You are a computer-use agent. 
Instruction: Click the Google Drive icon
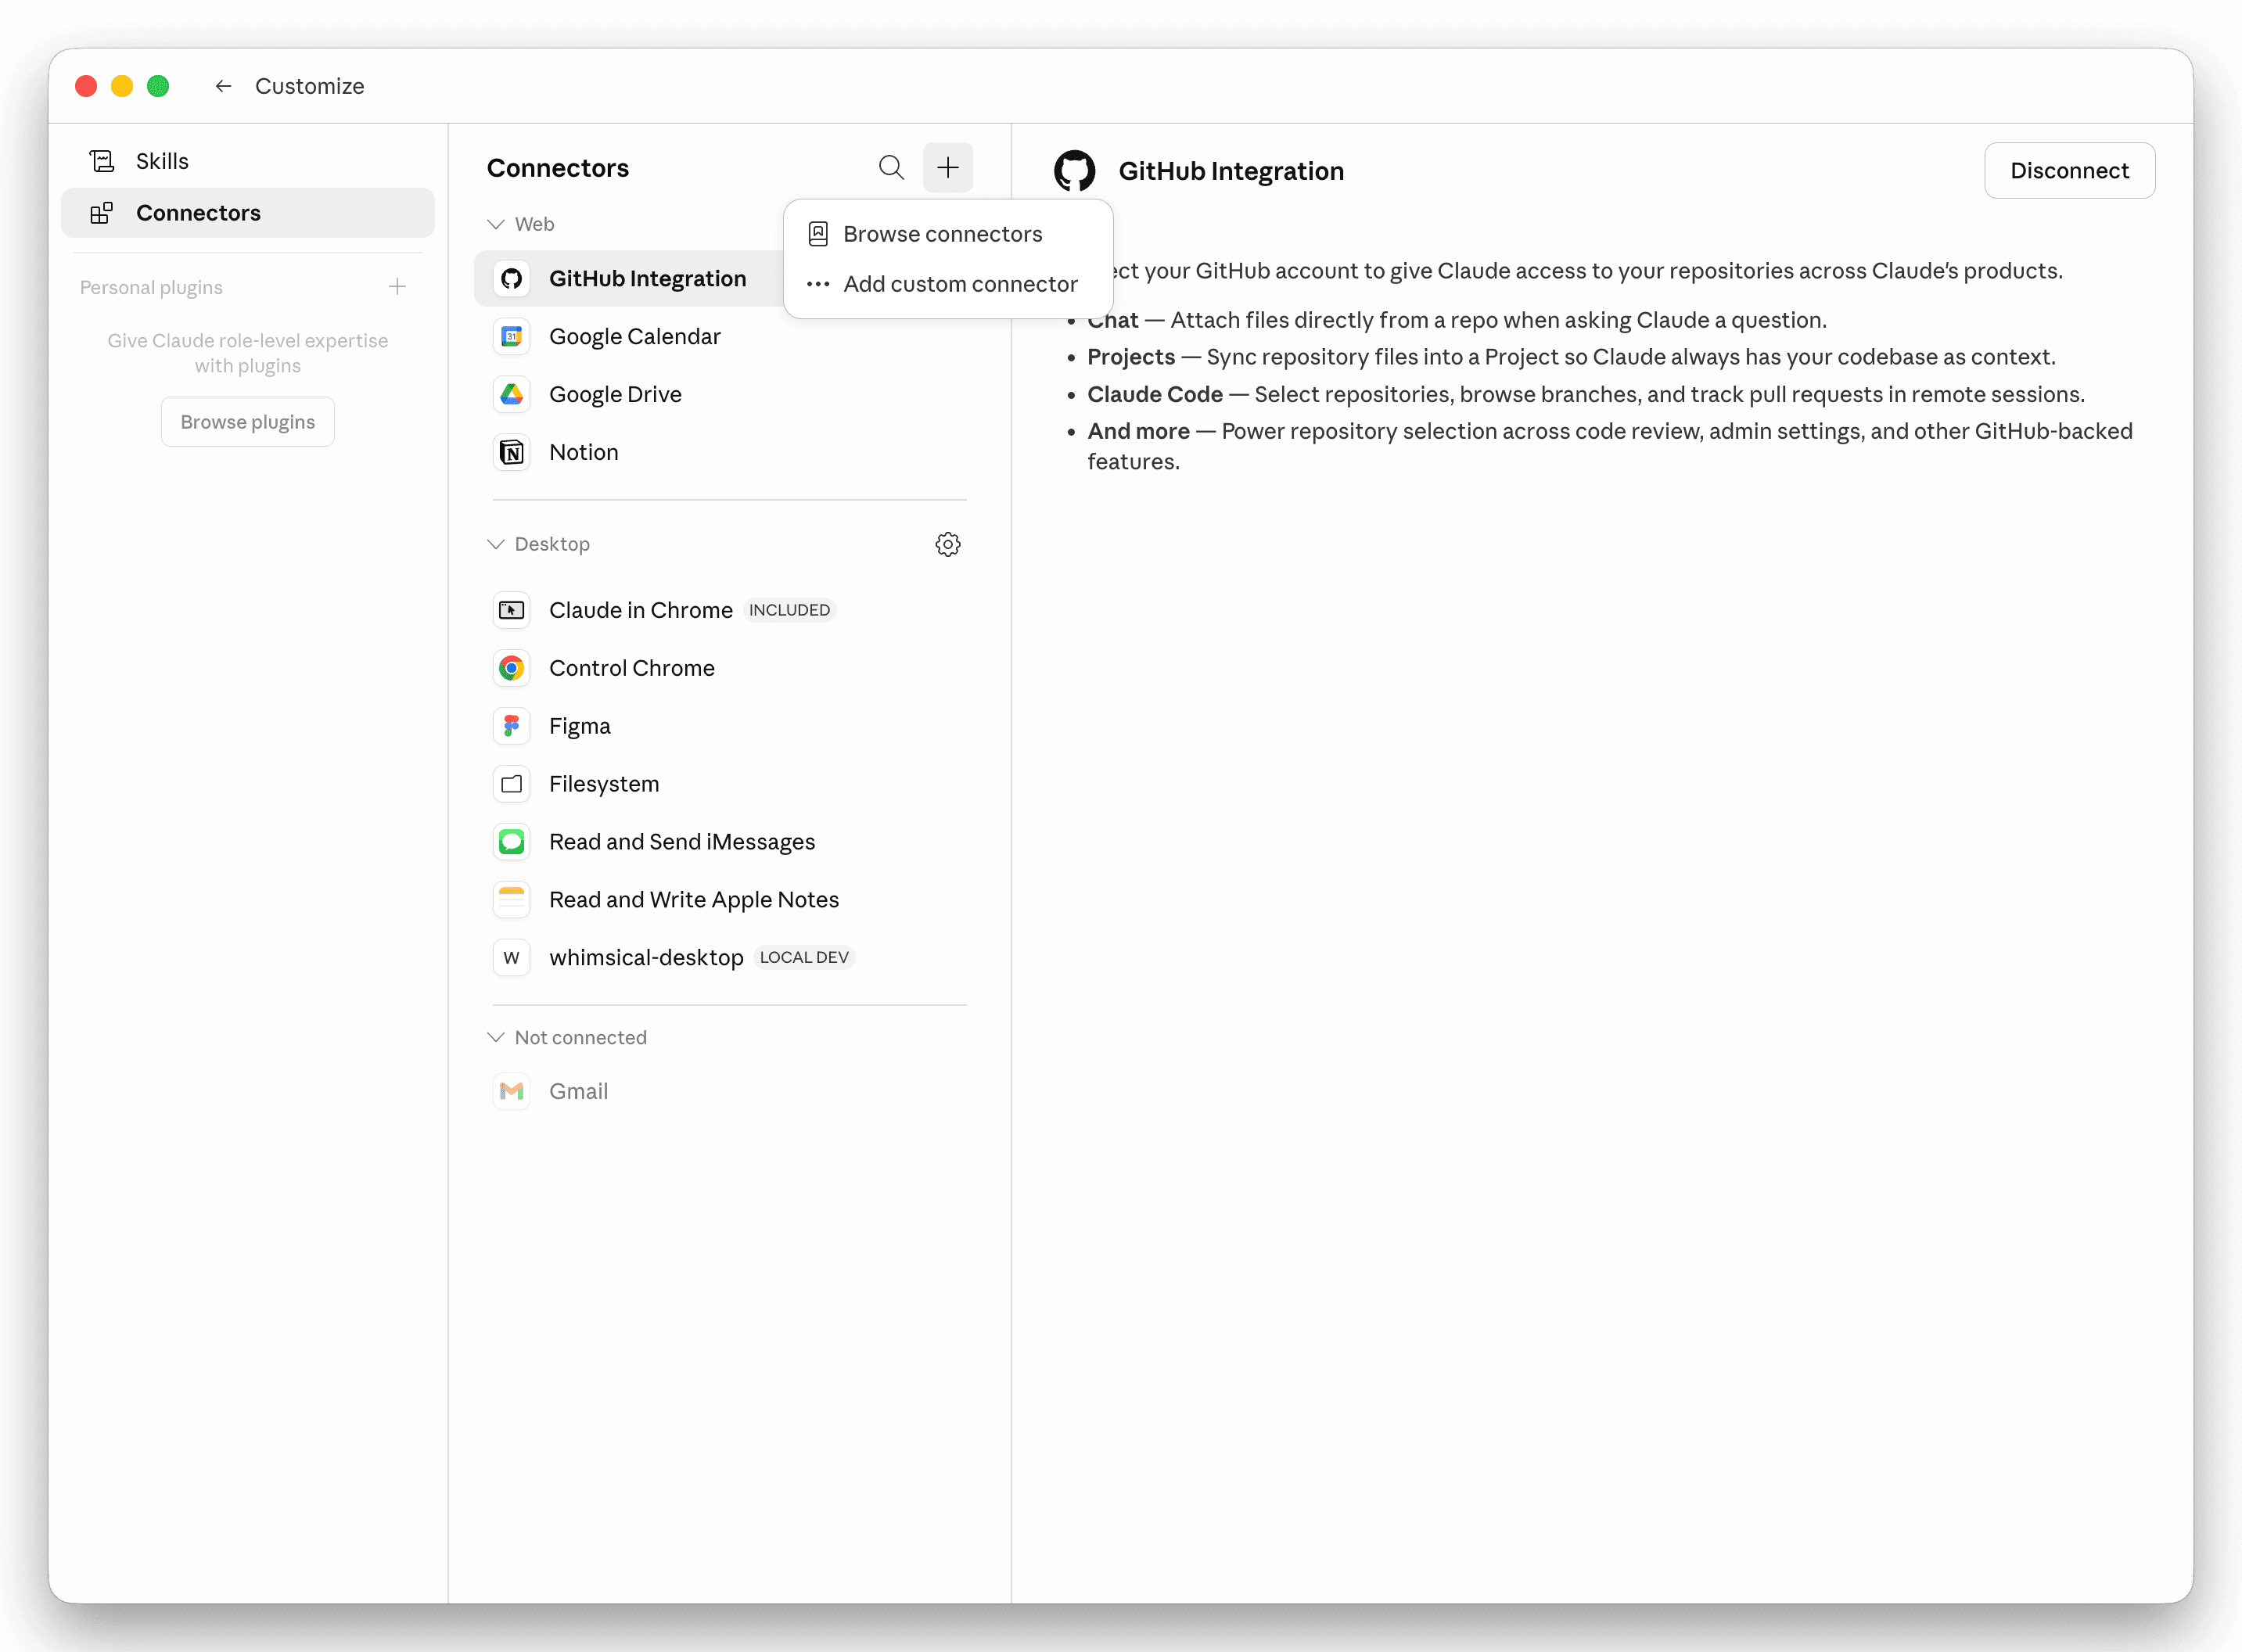click(x=512, y=395)
